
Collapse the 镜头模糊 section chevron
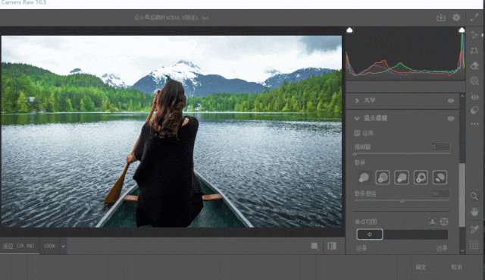357,118
